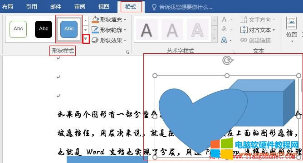Open the 形状轮廓 dropdown arrow
This screenshot has width=303, height=163.
(125, 30)
